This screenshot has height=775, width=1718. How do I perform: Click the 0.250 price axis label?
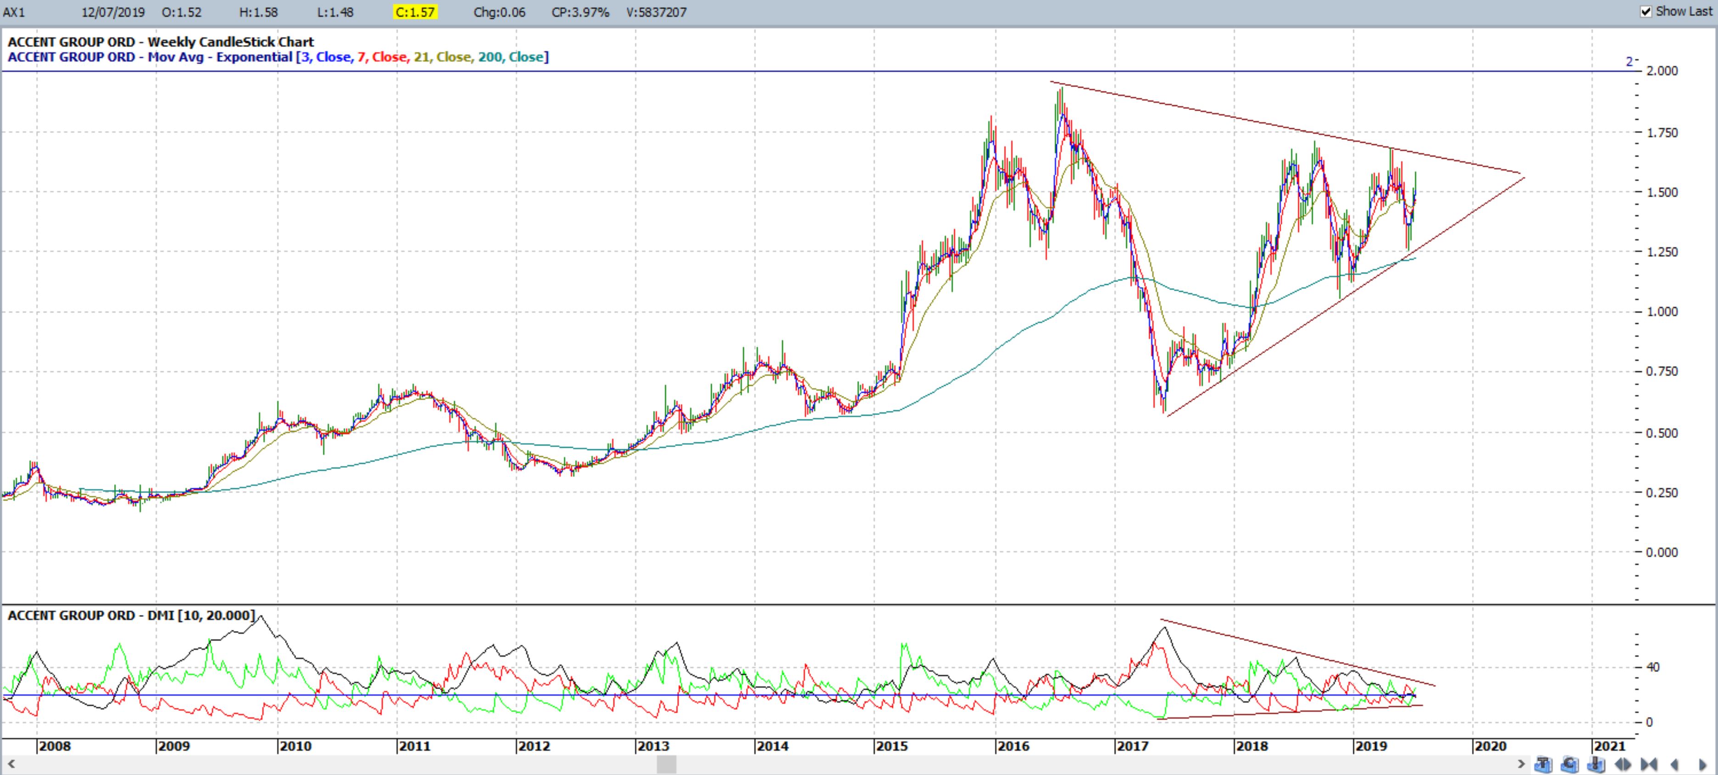pos(1662,493)
